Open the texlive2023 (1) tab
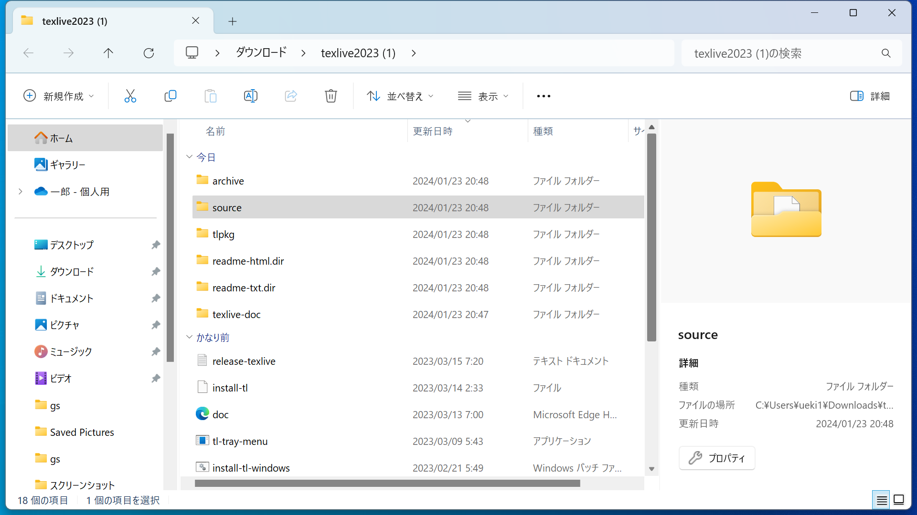Image resolution: width=917 pixels, height=515 pixels. [75, 21]
